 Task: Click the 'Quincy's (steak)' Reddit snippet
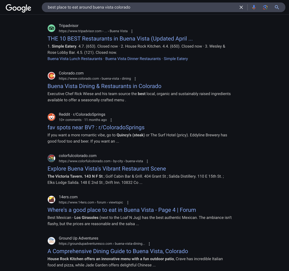pyautogui.click(x=137, y=138)
